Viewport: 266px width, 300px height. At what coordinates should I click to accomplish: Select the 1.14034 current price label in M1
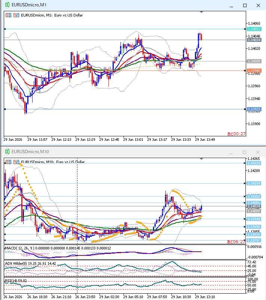254,40
